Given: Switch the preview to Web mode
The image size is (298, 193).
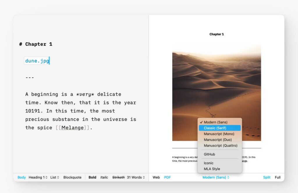Looking at the screenshot, I should coord(156,177).
